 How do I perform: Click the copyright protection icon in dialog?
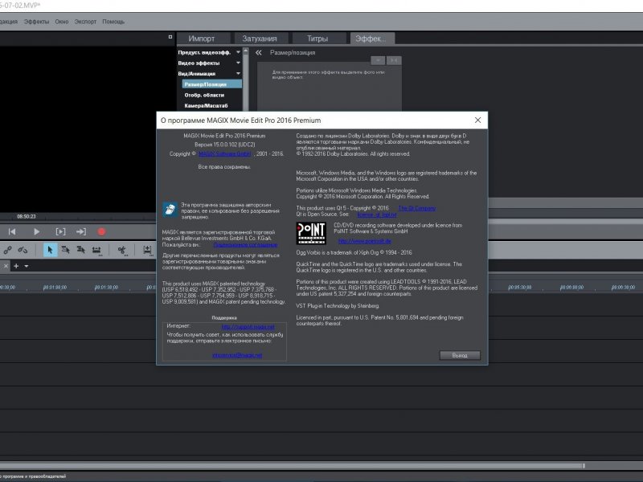(170, 209)
